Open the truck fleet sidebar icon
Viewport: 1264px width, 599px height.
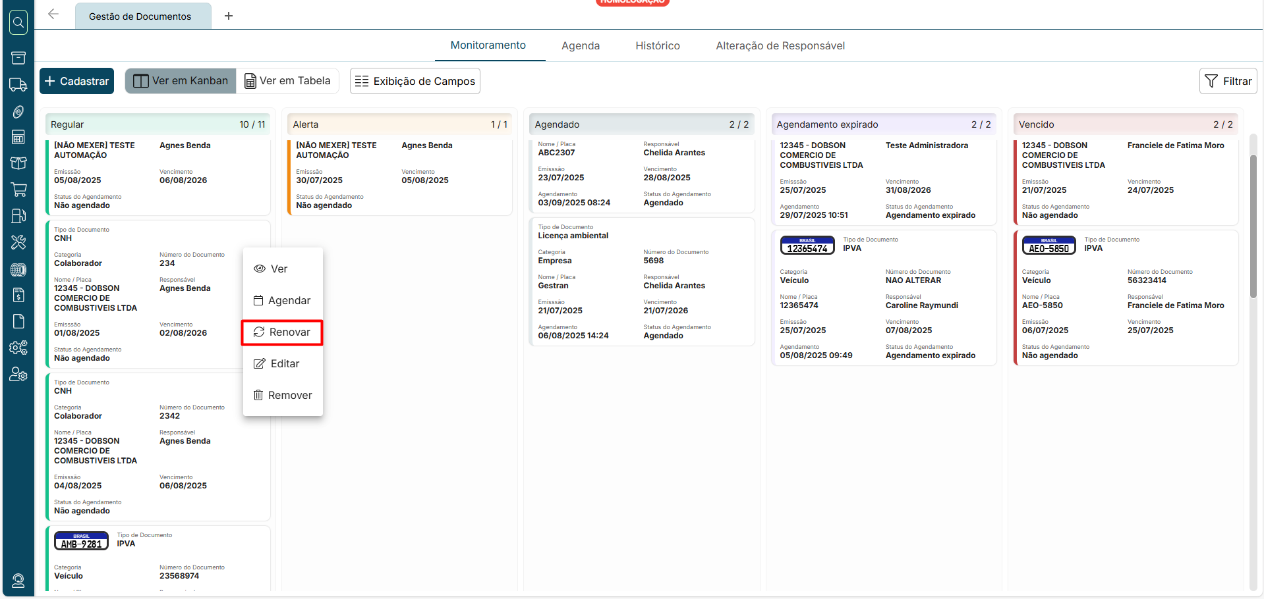tap(18, 85)
